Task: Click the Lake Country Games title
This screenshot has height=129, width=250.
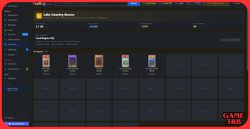Action: pyautogui.click(x=59, y=15)
